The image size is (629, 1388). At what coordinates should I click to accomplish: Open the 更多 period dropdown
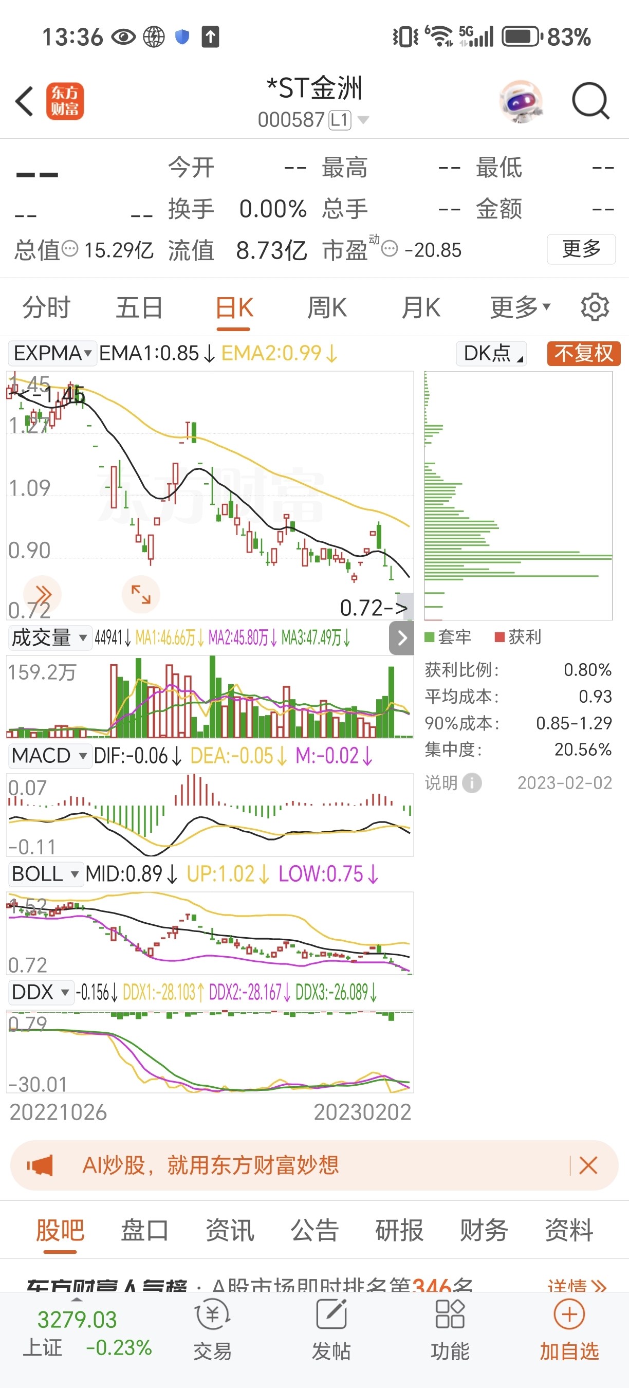tap(520, 307)
